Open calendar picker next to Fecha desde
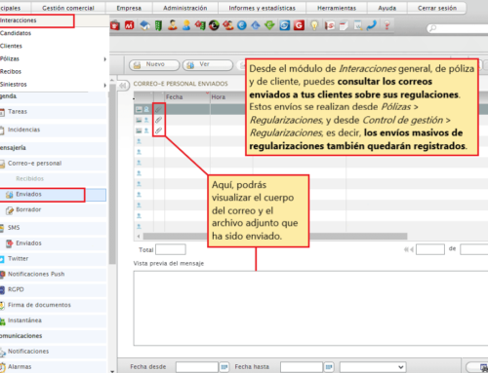The width and height of the screenshot is (488, 373). 224,367
